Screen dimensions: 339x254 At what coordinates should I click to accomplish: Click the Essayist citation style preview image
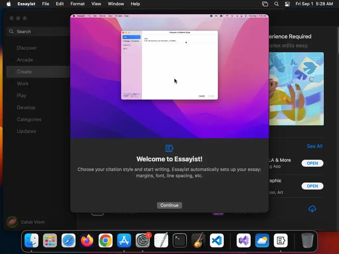point(169,76)
